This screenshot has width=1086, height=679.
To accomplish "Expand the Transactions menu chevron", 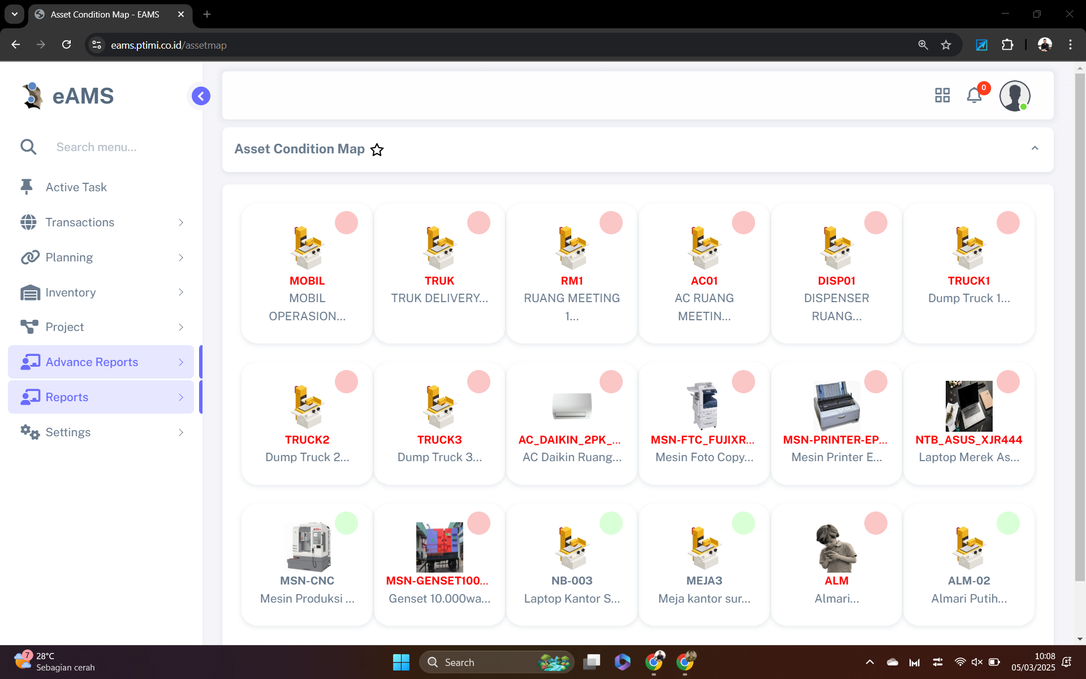I will coord(181,222).
